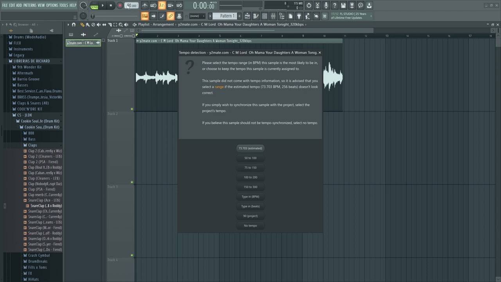
Task: Open the (none) snap selector dropdown
Action: pos(197,16)
